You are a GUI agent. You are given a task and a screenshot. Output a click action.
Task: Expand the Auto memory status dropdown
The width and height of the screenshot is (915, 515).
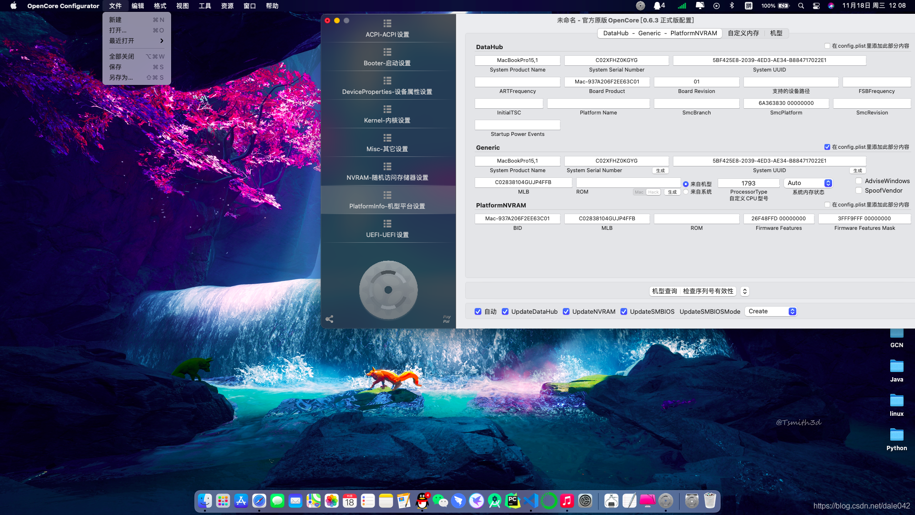point(808,183)
